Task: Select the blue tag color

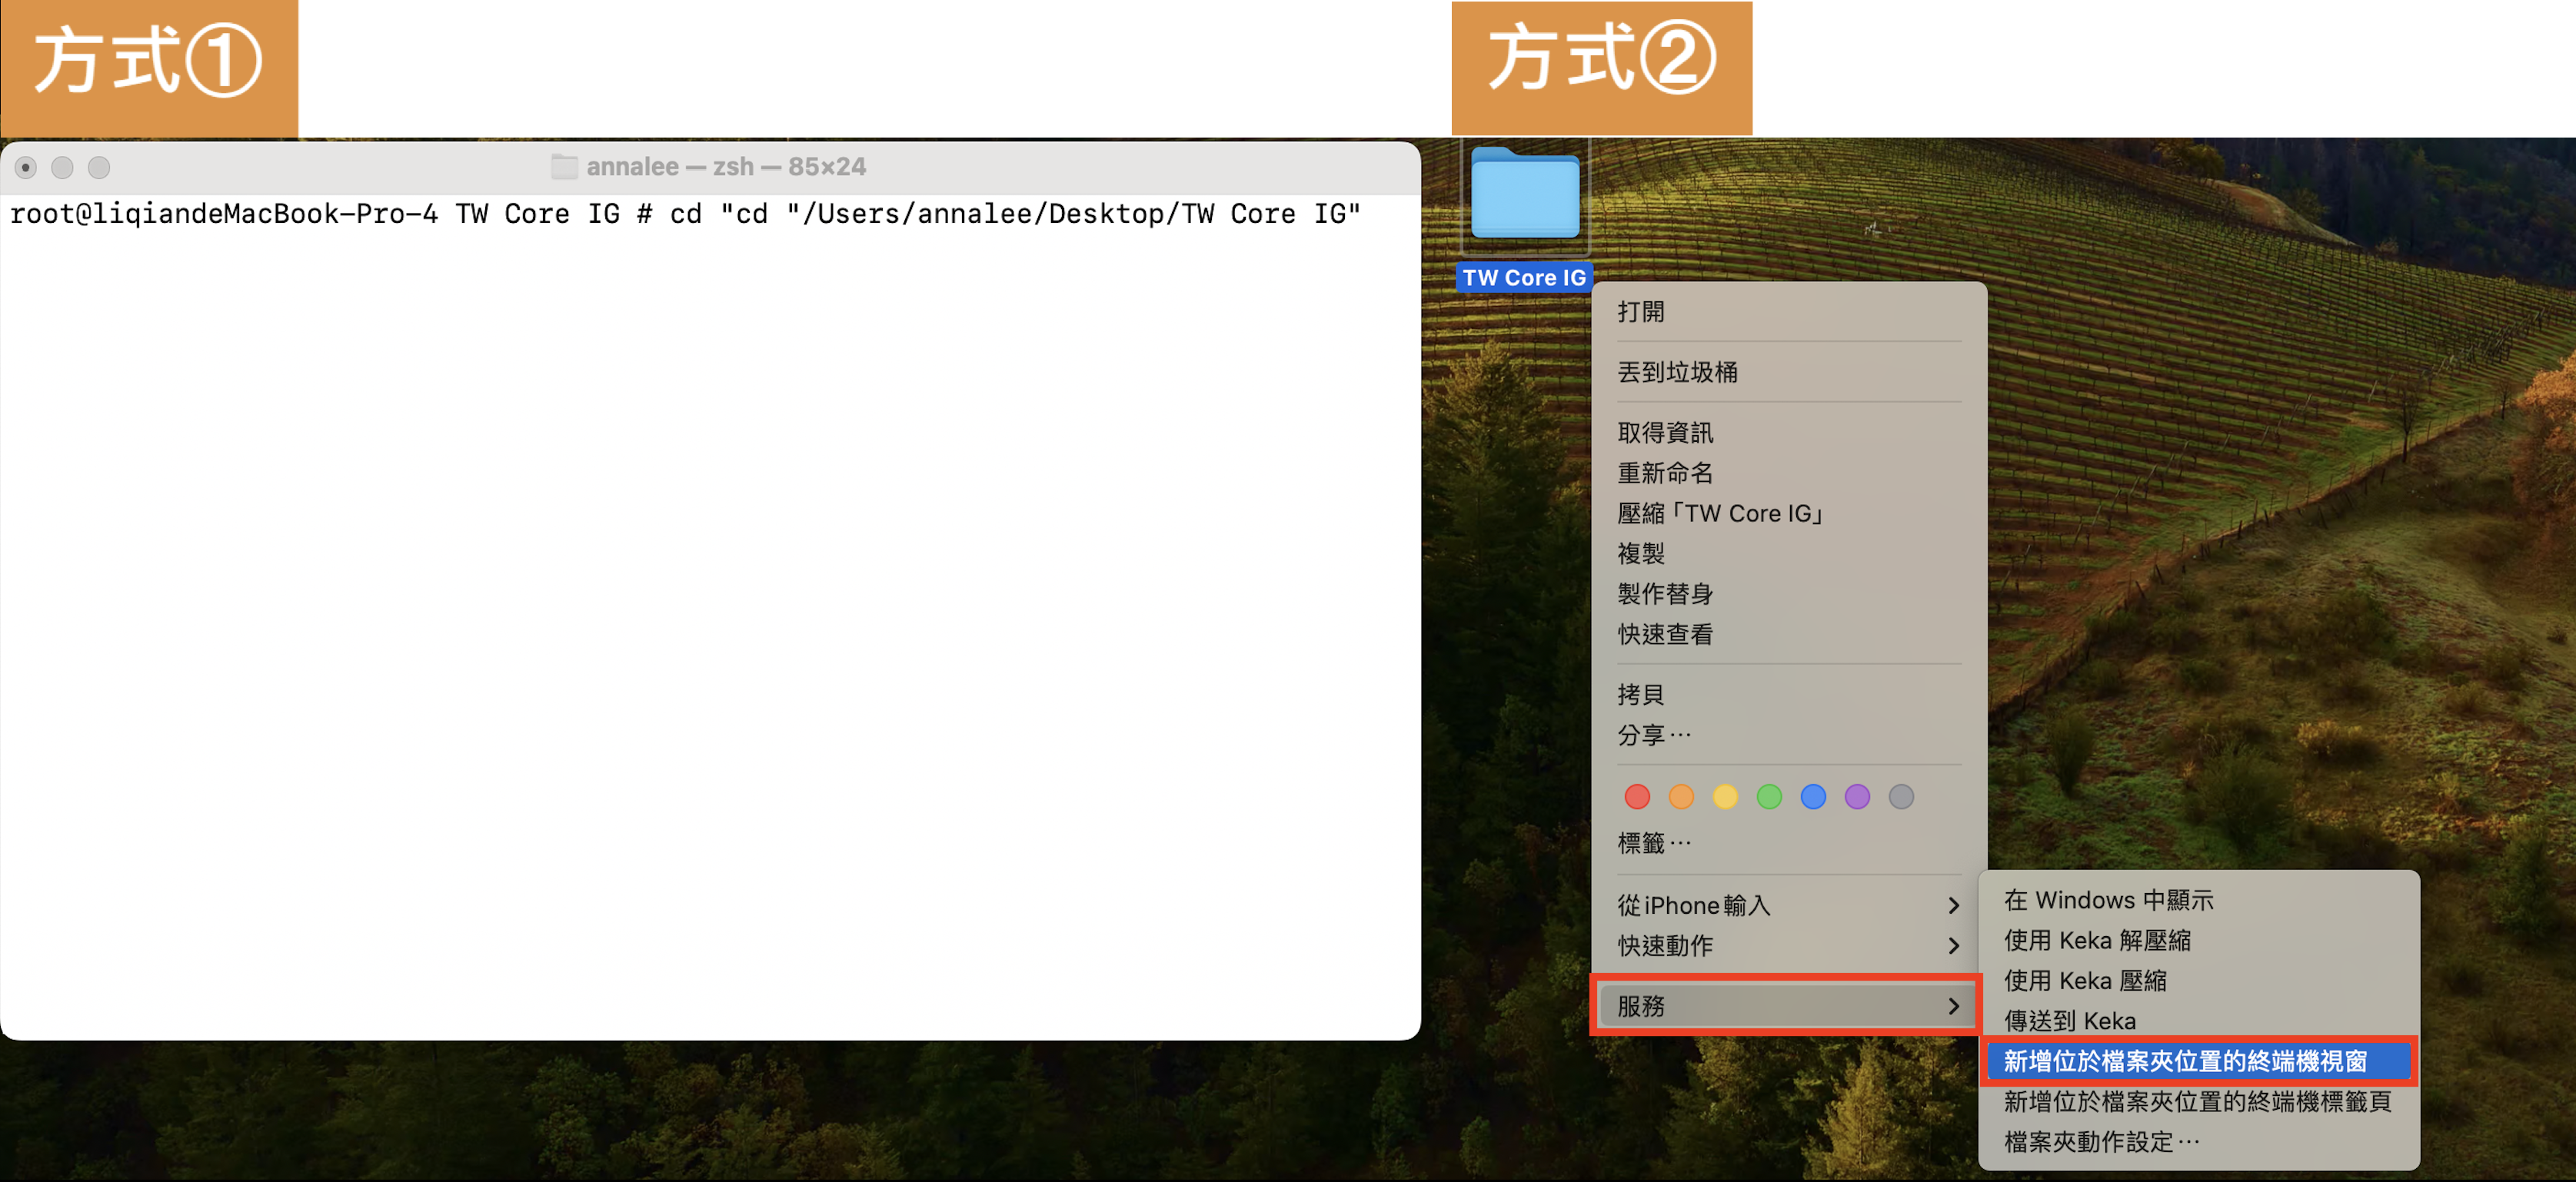Action: (x=1813, y=796)
